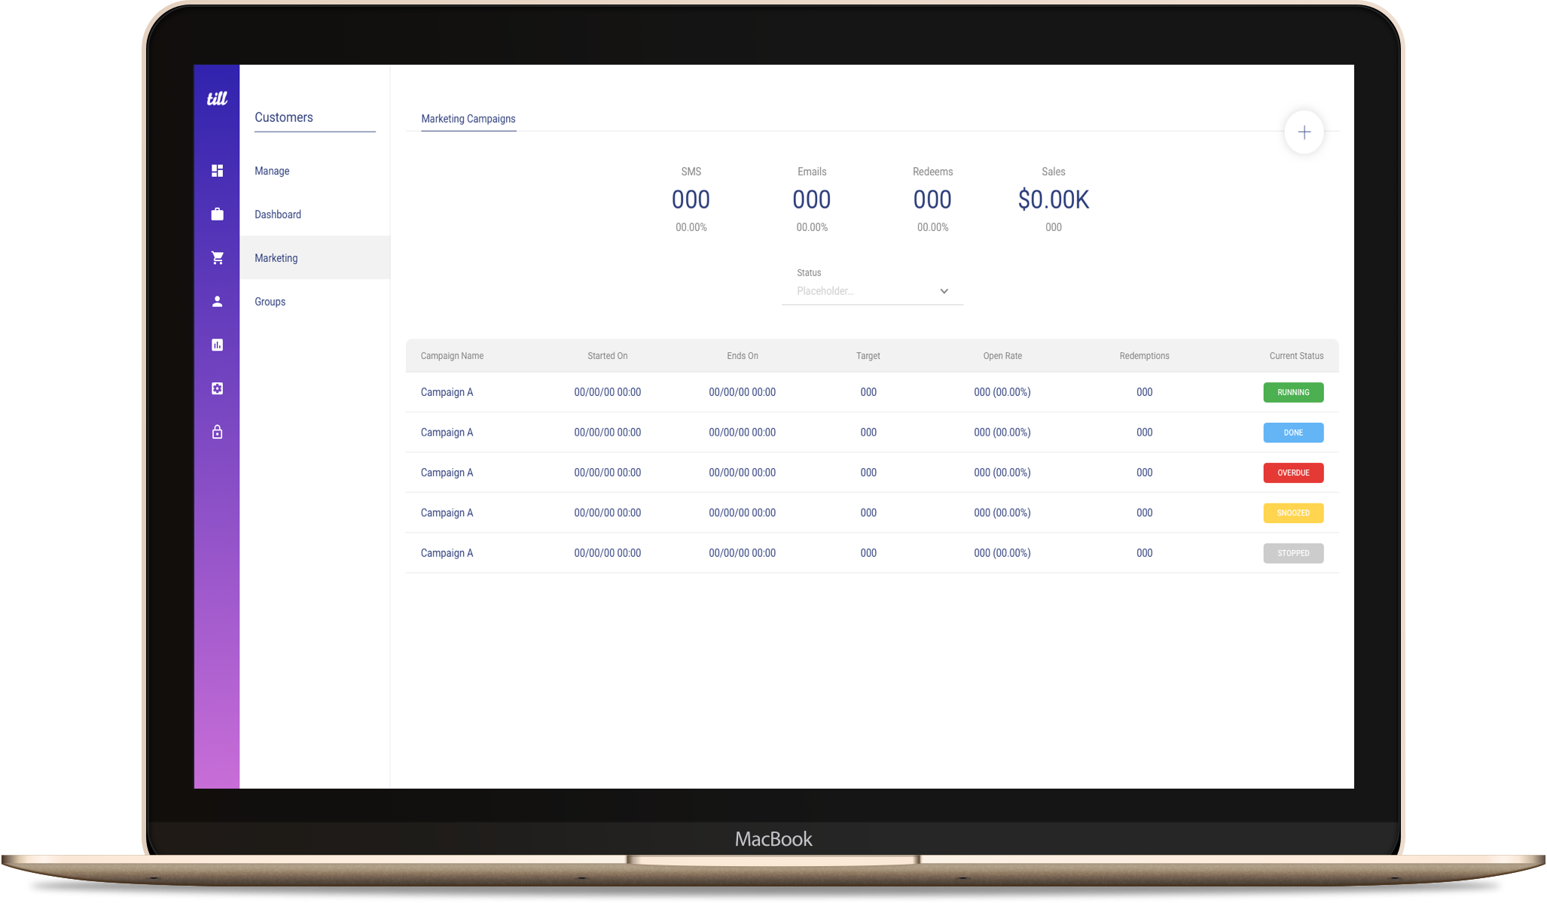Viewport: 1547px width, 903px height.
Task: Click Redemptions value in STOPPED row
Action: [1144, 553]
